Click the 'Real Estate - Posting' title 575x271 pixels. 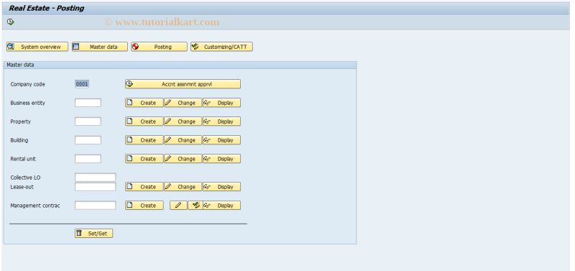point(47,8)
